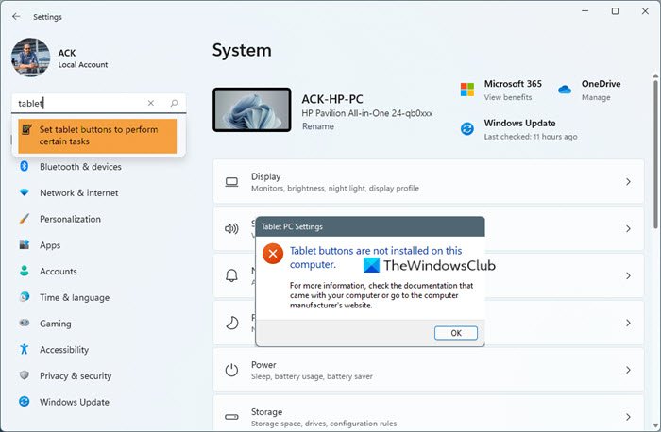Click the Privacy shield icon
Image resolution: width=661 pixels, height=432 pixels.
[24, 375]
